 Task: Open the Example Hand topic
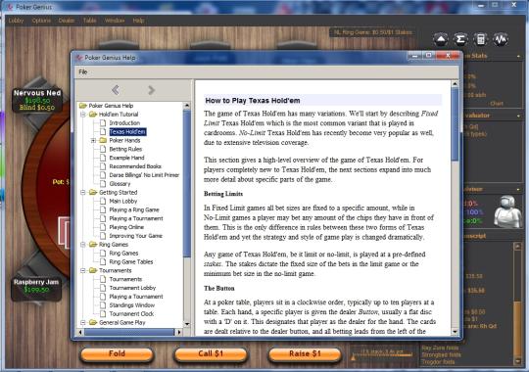[x=126, y=158]
